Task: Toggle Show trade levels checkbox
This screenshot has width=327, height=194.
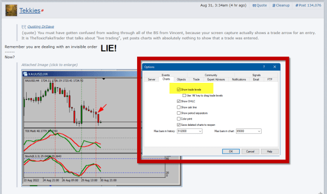Action: click(x=178, y=90)
